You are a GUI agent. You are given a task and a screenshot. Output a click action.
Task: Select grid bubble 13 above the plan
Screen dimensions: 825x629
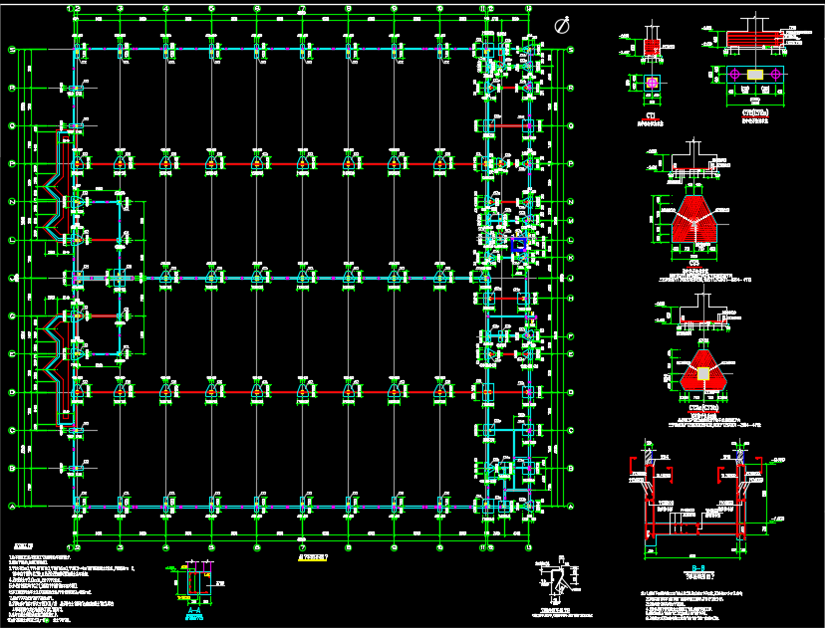[x=529, y=8]
